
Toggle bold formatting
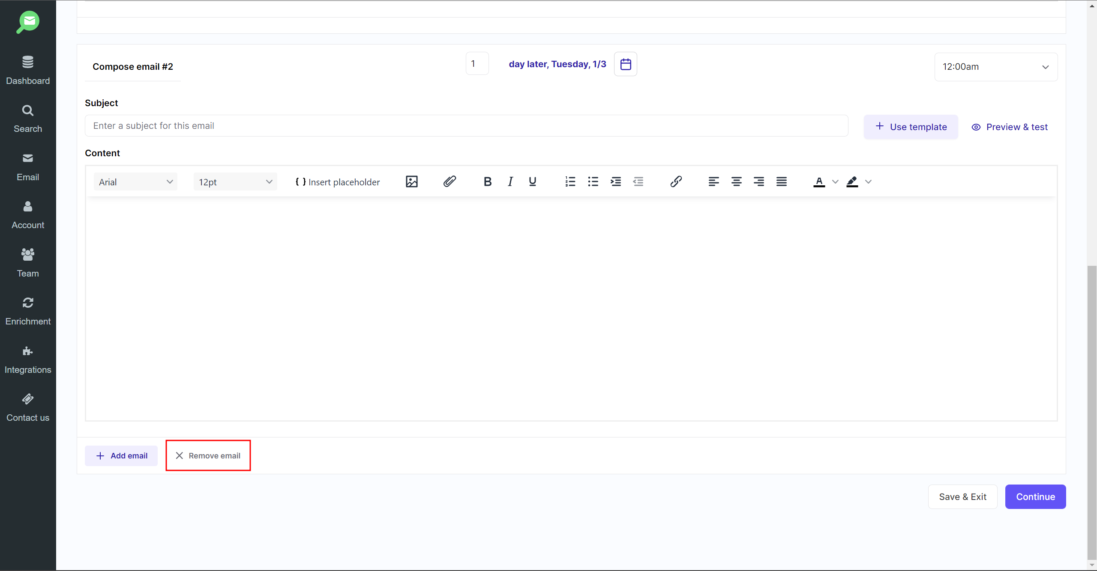click(x=487, y=181)
